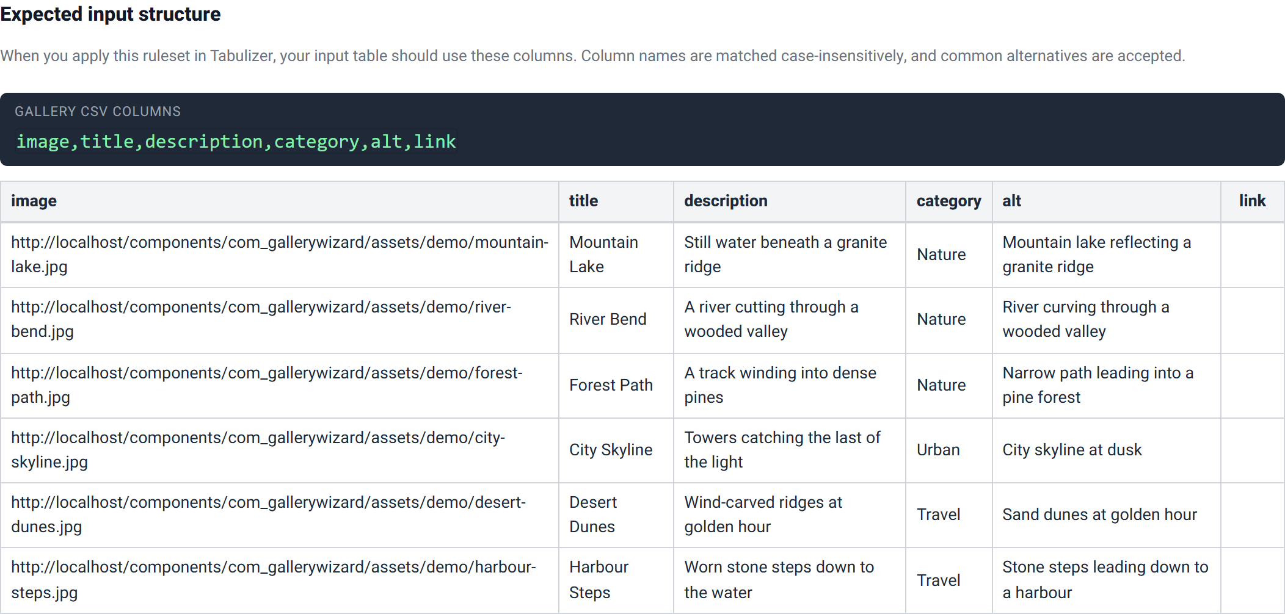Click 'Stone steps leading down to a harbour'
The image size is (1285, 614).
tap(1105, 580)
